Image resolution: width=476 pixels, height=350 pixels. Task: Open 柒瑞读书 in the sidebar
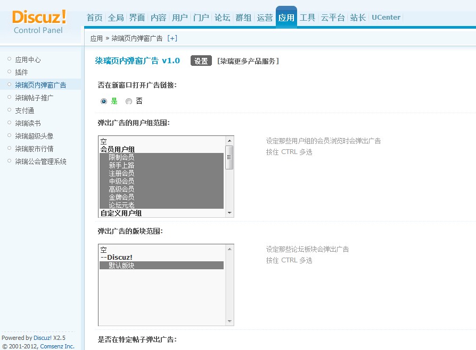[28, 123]
